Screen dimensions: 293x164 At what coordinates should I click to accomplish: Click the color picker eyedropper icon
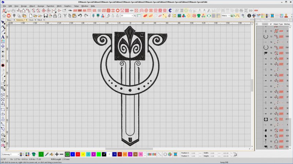[x=47, y=154]
